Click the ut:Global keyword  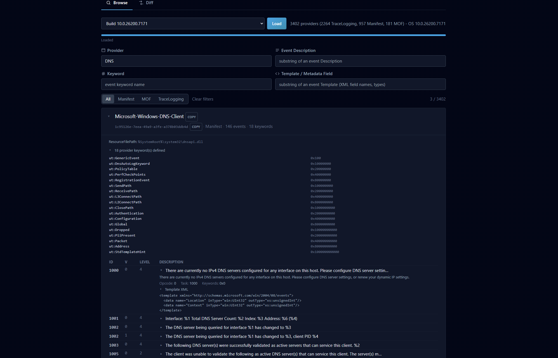pyautogui.click(x=118, y=224)
